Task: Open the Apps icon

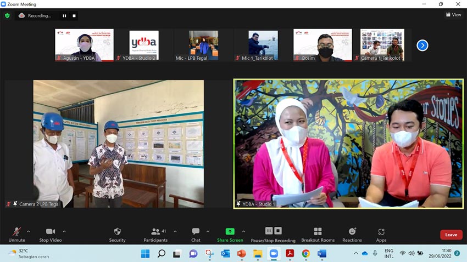Action: pyautogui.click(x=381, y=231)
